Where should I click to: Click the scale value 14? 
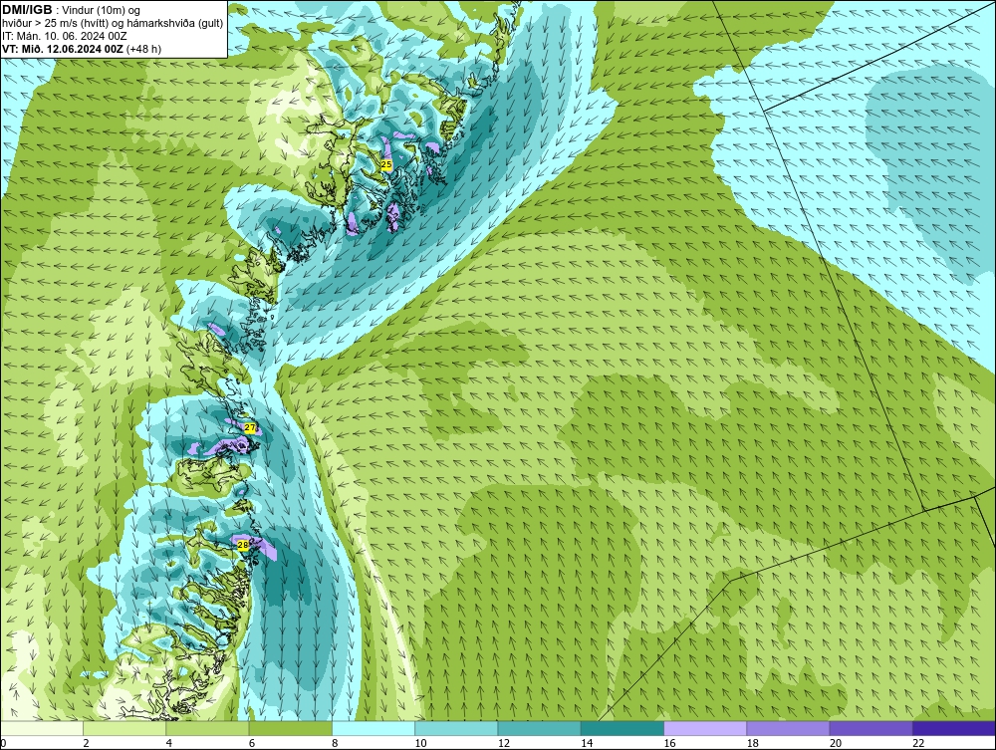tap(587, 744)
